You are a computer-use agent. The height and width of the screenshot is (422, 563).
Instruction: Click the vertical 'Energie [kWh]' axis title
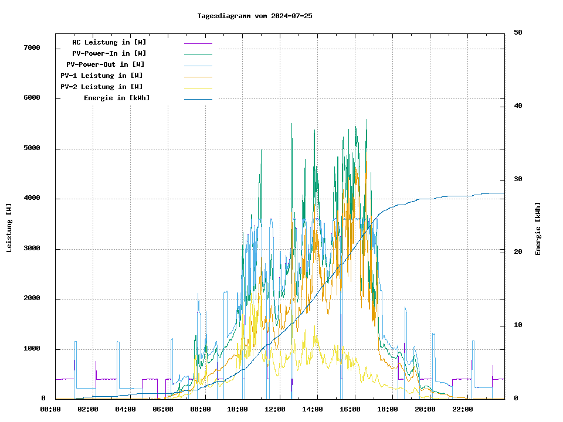tap(538, 229)
